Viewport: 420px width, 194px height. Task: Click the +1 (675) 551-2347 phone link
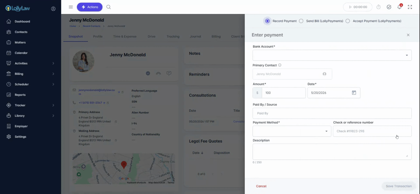point(90,103)
